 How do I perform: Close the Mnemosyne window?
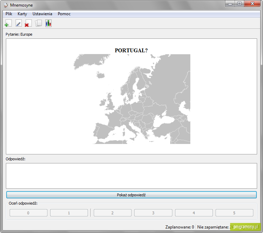252,4
